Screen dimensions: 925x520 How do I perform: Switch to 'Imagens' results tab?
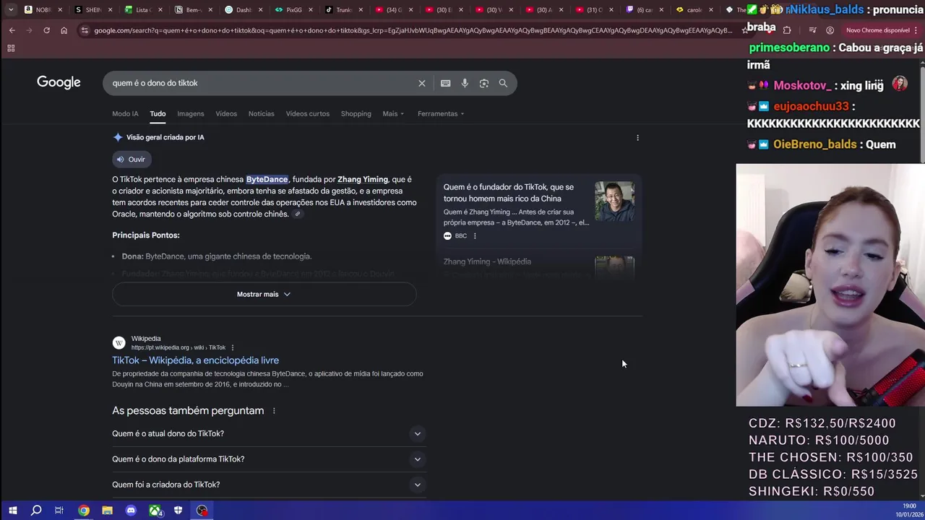(191, 113)
